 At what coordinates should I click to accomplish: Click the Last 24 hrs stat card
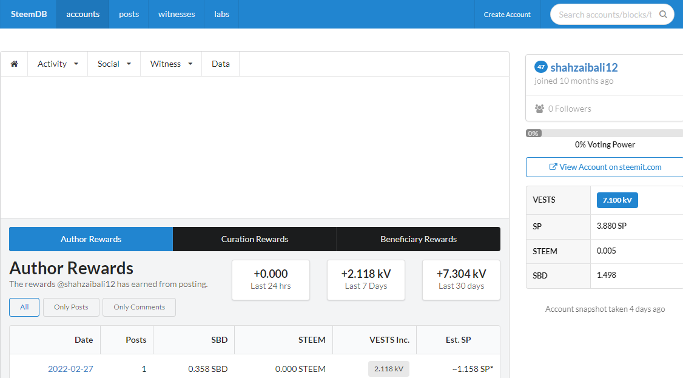(x=271, y=280)
